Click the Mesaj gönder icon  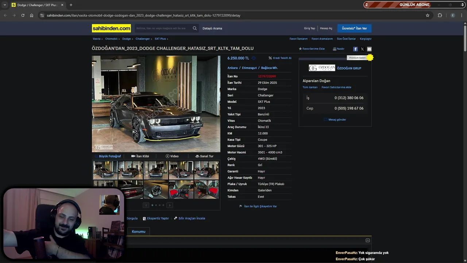(x=326, y=119)
